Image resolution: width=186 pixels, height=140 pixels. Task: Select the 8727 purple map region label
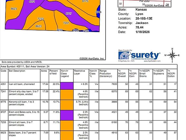point(69,14)
